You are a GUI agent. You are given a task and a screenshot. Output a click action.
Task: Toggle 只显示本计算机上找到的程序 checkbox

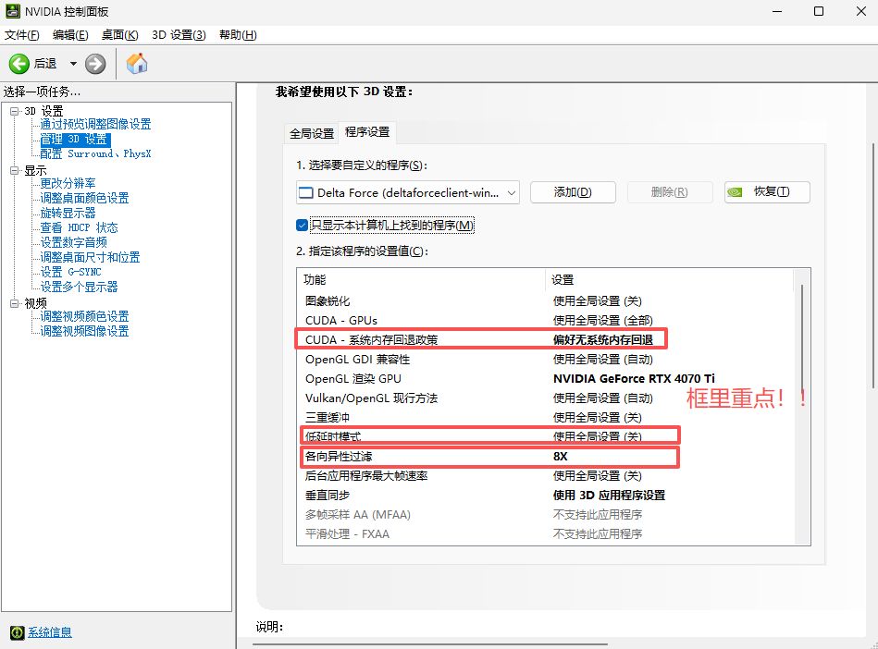coord(303,225)
